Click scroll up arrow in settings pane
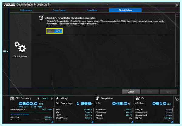 177,15
